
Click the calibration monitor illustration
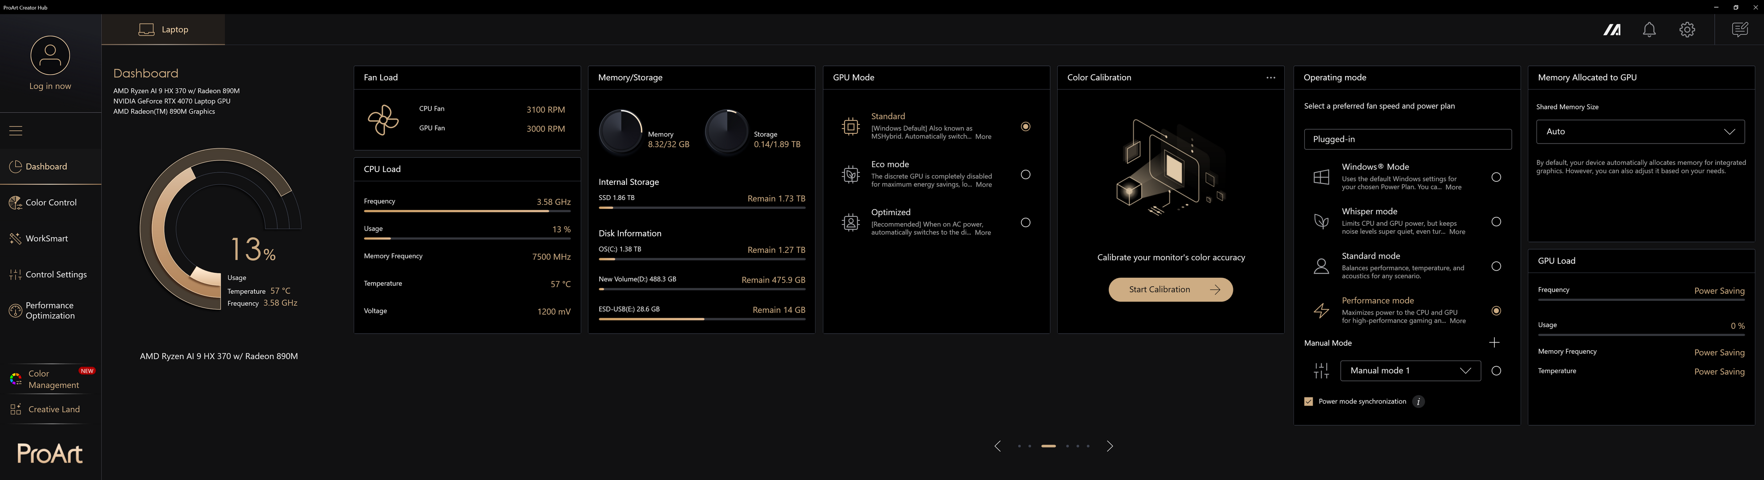pyautogui.click(x=1170, y=168)
